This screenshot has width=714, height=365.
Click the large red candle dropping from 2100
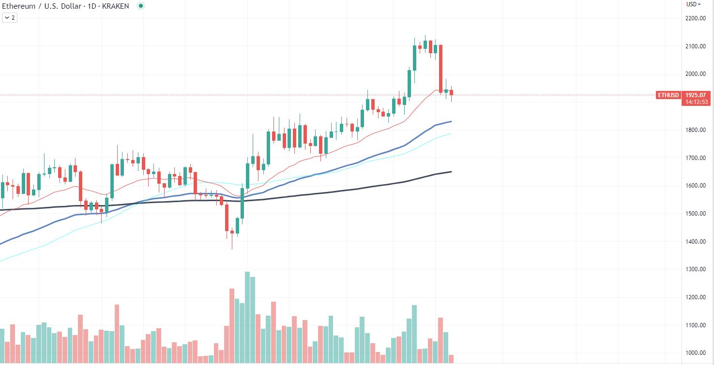click(x=441, y=68)
